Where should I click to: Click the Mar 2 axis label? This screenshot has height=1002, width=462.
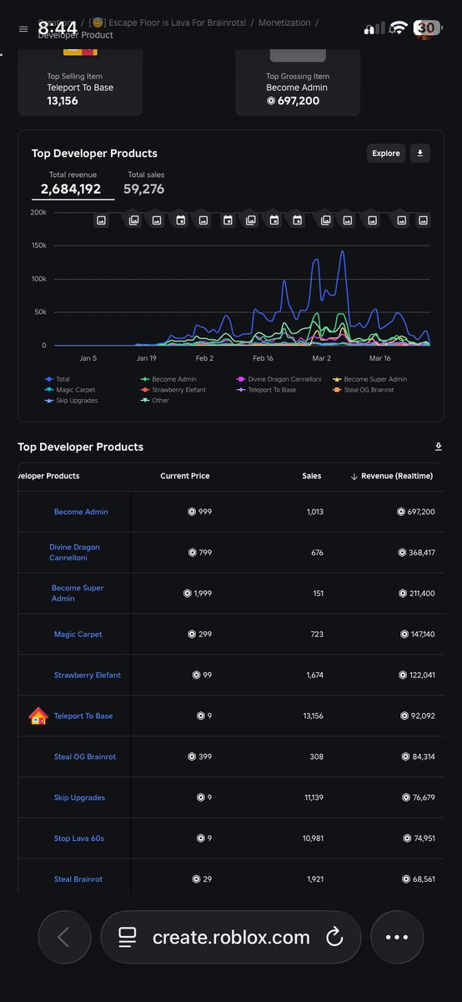[321, 358]
